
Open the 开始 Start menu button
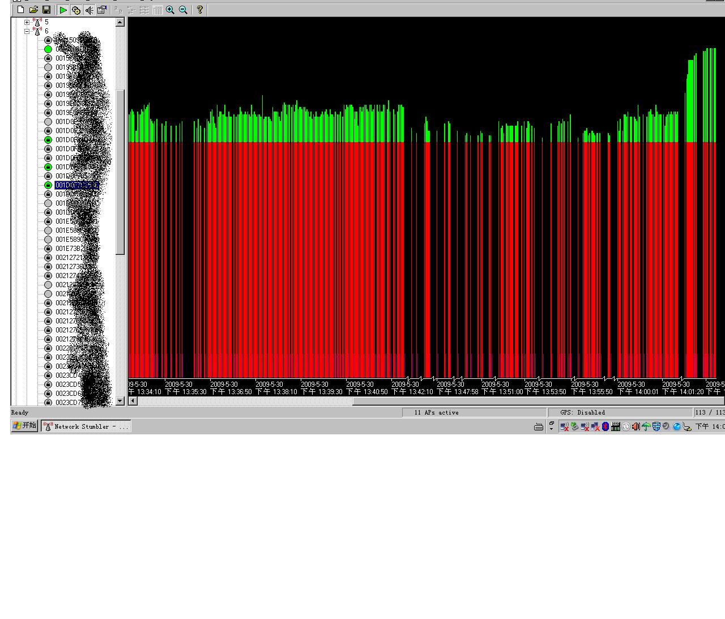(x=24, y=426)
